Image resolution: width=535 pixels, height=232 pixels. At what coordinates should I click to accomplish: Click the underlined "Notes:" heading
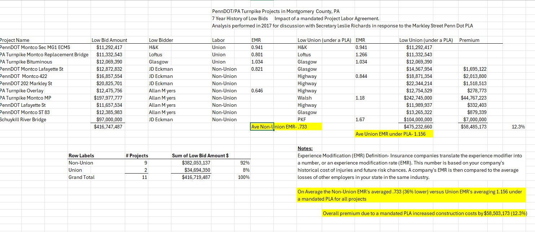pyautogui.click(x=305, y=148)
